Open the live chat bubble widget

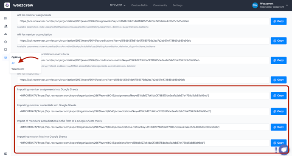point(284,150)
